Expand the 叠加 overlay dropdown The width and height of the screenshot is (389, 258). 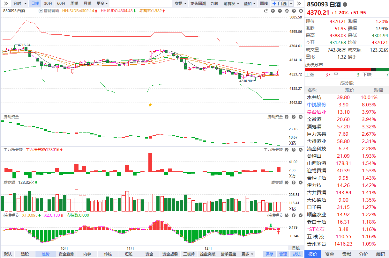[250, 4]
